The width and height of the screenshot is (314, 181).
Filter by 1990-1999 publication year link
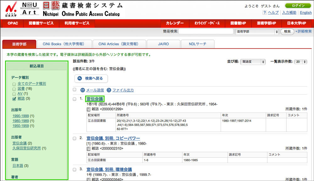point(20,116)
